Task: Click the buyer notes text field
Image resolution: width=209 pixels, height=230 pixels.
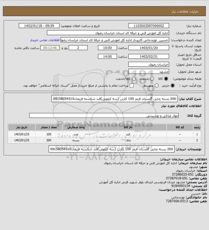Action: 112,149
